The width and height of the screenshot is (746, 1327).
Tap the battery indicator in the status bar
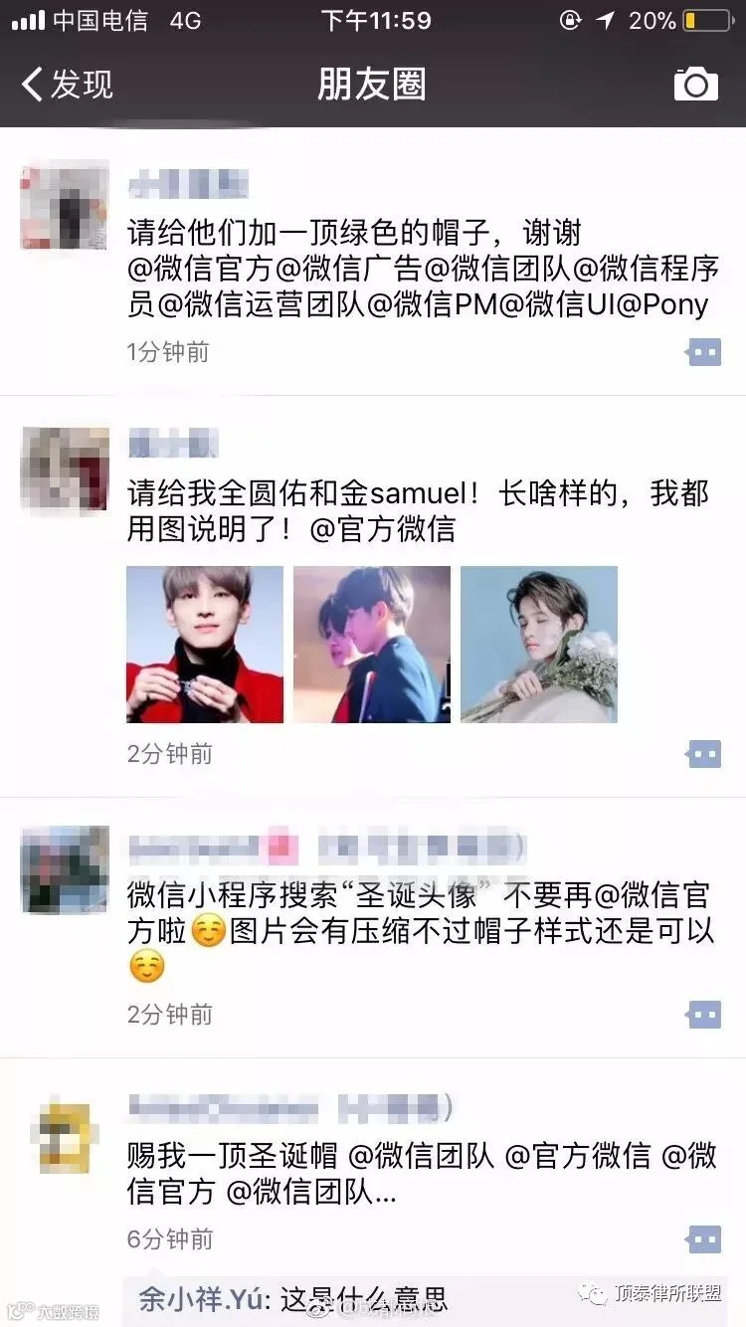tap(708, 21)
